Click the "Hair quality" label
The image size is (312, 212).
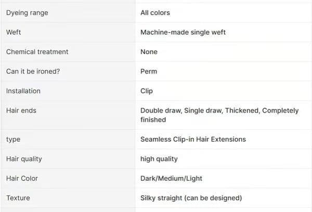pos(24,159)
